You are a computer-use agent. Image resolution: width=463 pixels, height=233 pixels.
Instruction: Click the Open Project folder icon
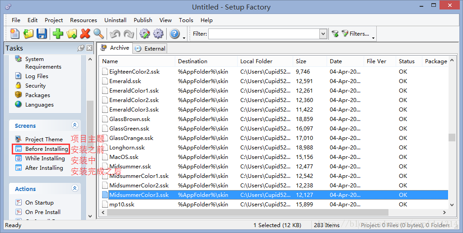point(28,34)
